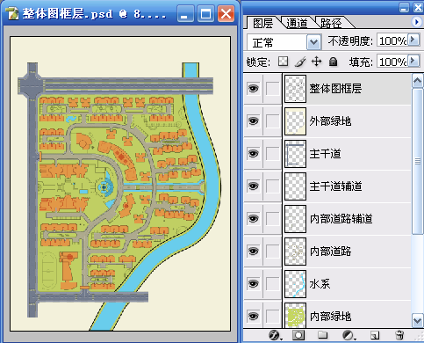Toggle link box for 内部绿地 layer
Image resolution: width=424 pixels, height=343 pixels.
(273, 316)
